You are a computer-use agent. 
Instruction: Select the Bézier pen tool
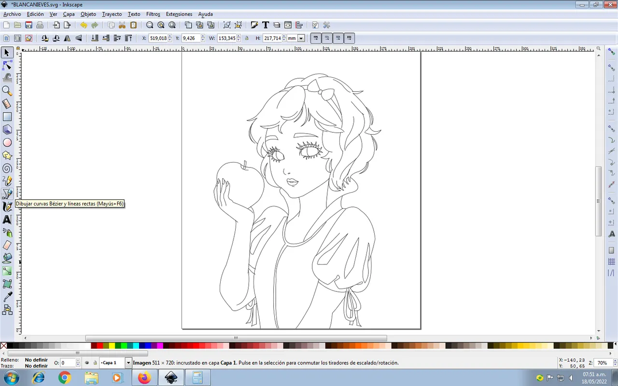tap(7, 194)
